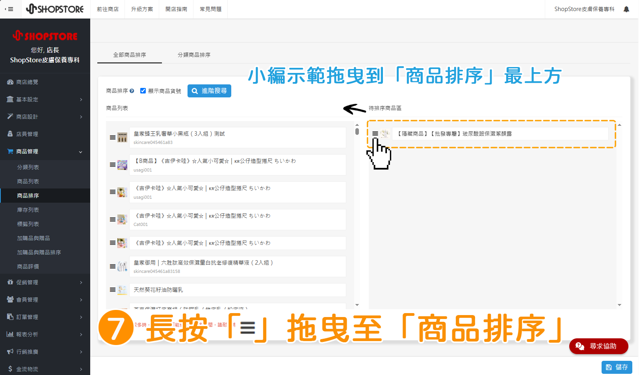Click the 行銷推廣 megaphone icon

point(10,352)
